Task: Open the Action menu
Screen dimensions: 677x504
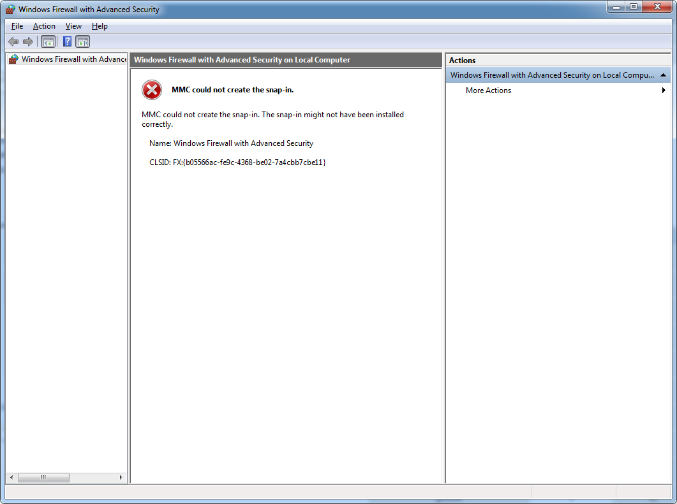Action: 44,26
